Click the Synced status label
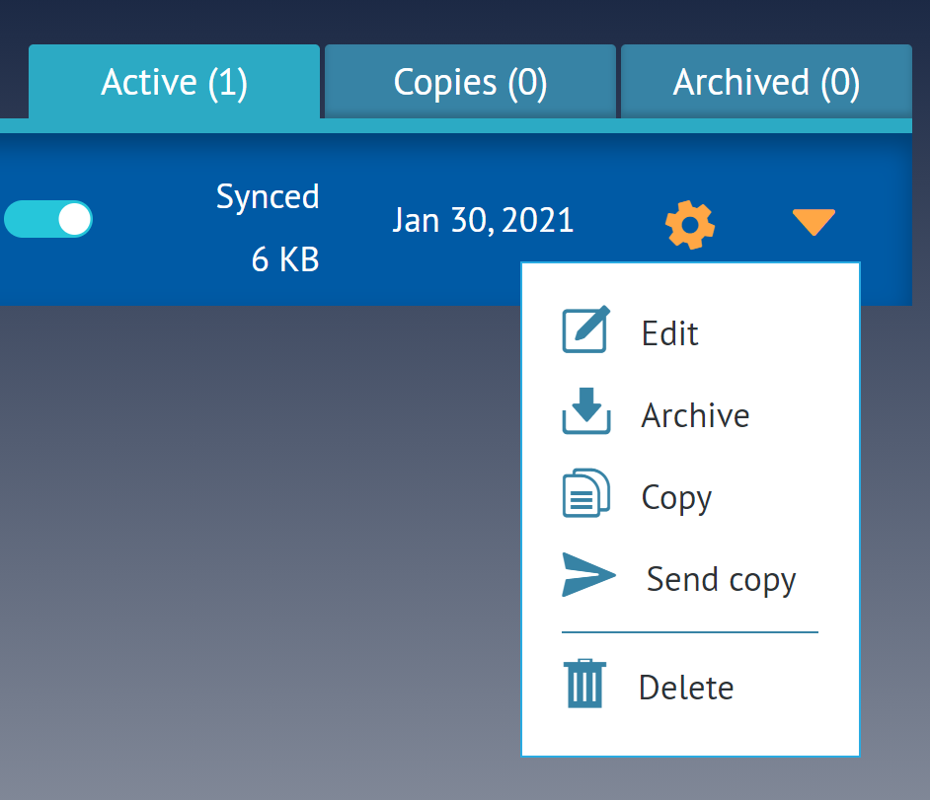 pos(268,197)
